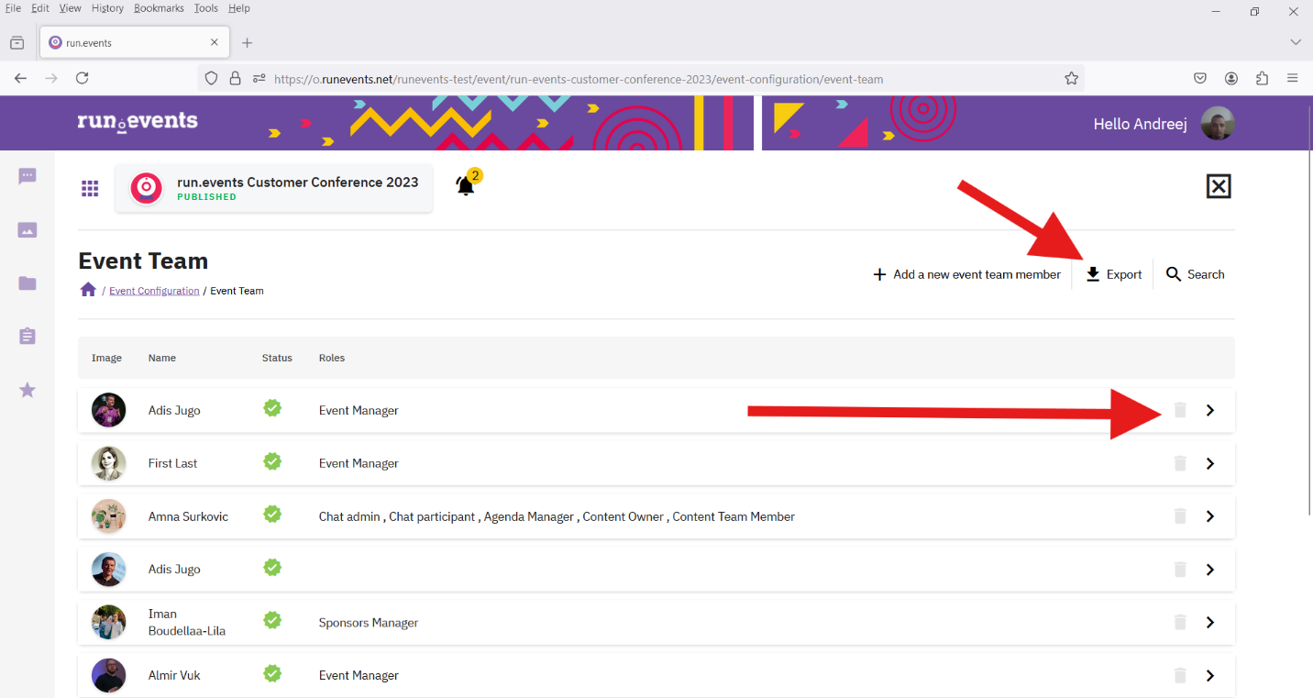
Task: Open the Firefox hamburger application menu
Action: point(1293,79)
